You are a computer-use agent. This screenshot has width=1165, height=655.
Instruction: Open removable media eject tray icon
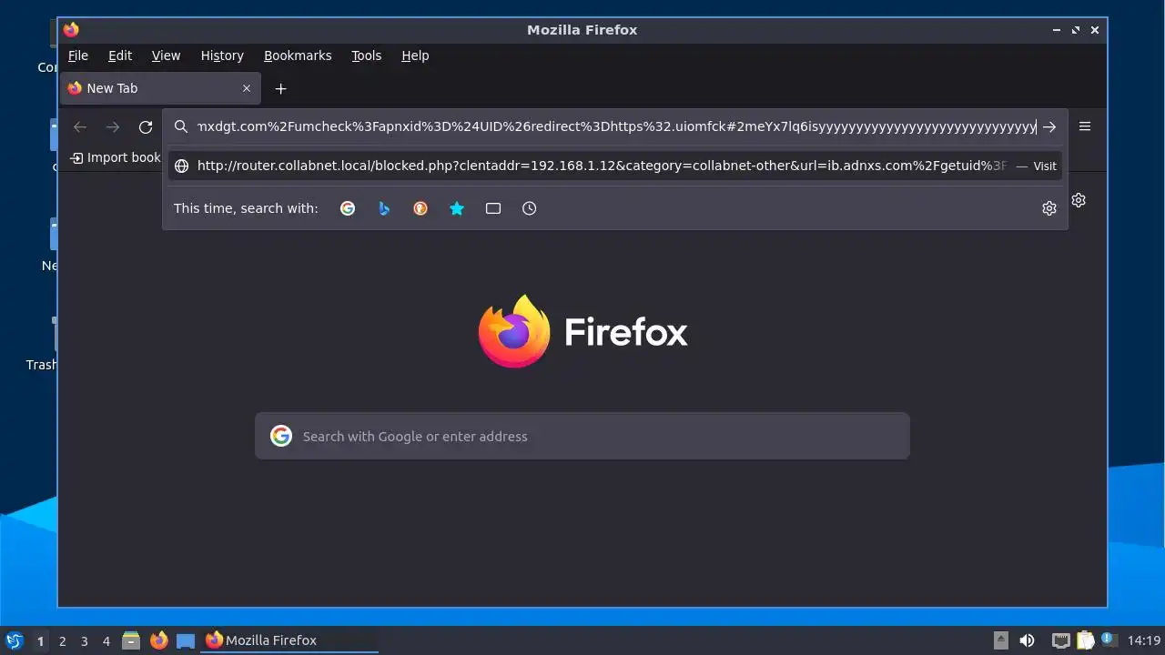[x=1001, y=640]
